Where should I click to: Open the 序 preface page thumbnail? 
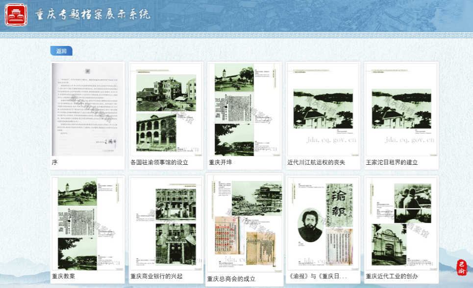(88, 109)
